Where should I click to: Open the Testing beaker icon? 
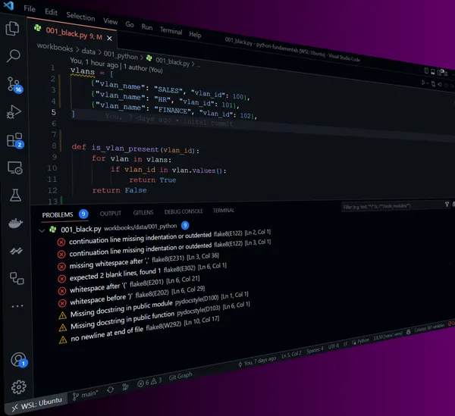[x=15, y=195]
